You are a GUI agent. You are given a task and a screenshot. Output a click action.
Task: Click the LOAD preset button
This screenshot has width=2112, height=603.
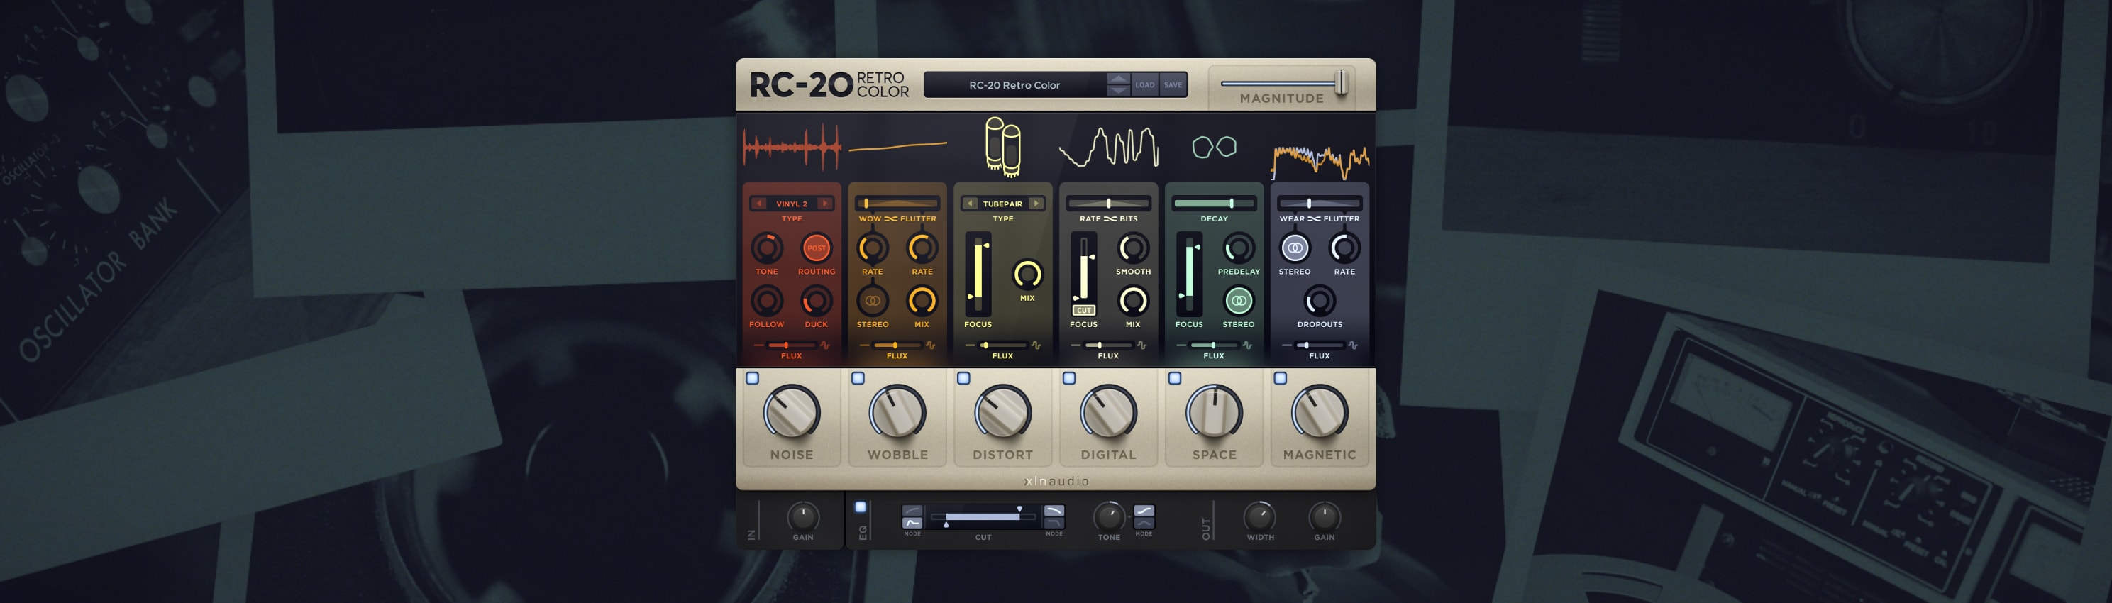coord(1145,84)
